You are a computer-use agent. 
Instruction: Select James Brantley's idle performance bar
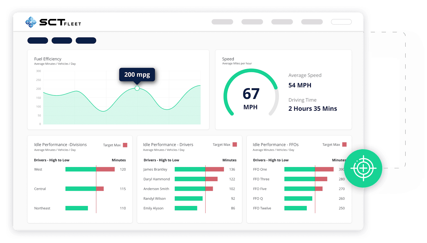(199, 169)
